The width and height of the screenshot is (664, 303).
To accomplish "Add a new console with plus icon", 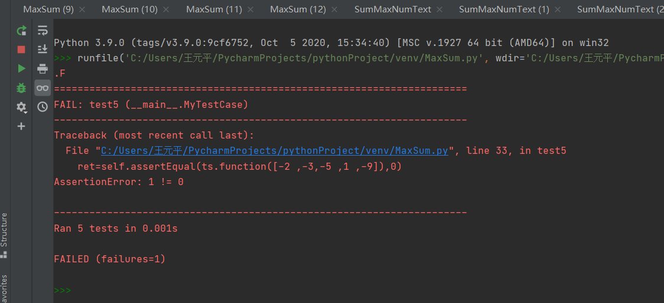I will coord(21,126).
